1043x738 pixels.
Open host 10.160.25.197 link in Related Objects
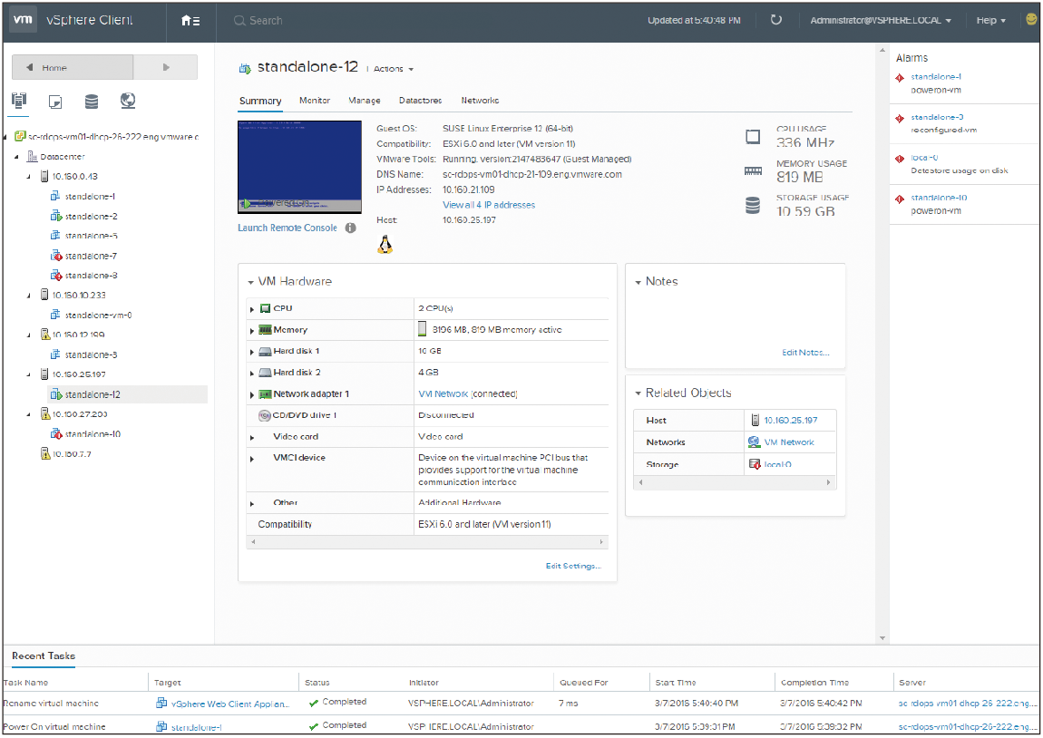[x=791, y=420]
